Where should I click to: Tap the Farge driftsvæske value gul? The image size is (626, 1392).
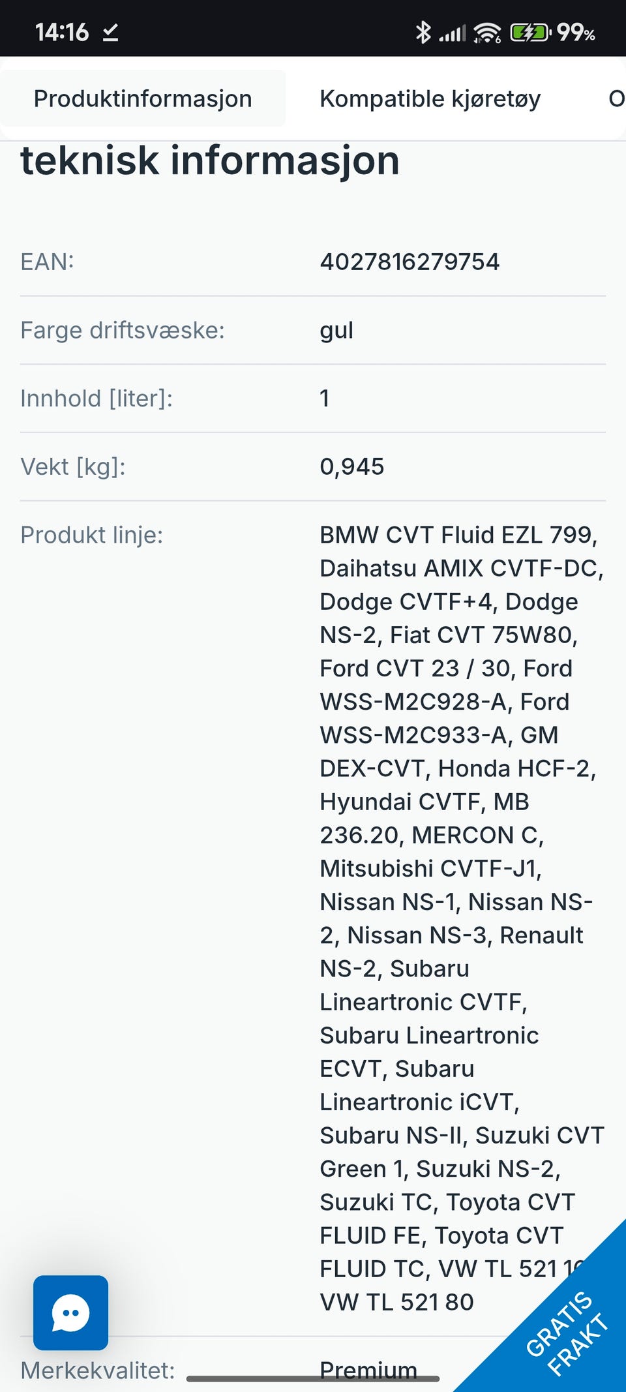click(336, 330)
